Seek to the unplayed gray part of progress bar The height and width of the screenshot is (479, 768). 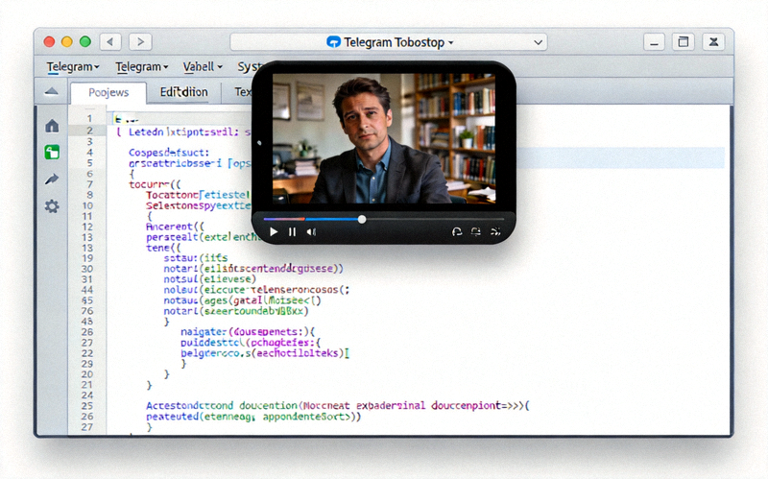[x=435, y=219]
